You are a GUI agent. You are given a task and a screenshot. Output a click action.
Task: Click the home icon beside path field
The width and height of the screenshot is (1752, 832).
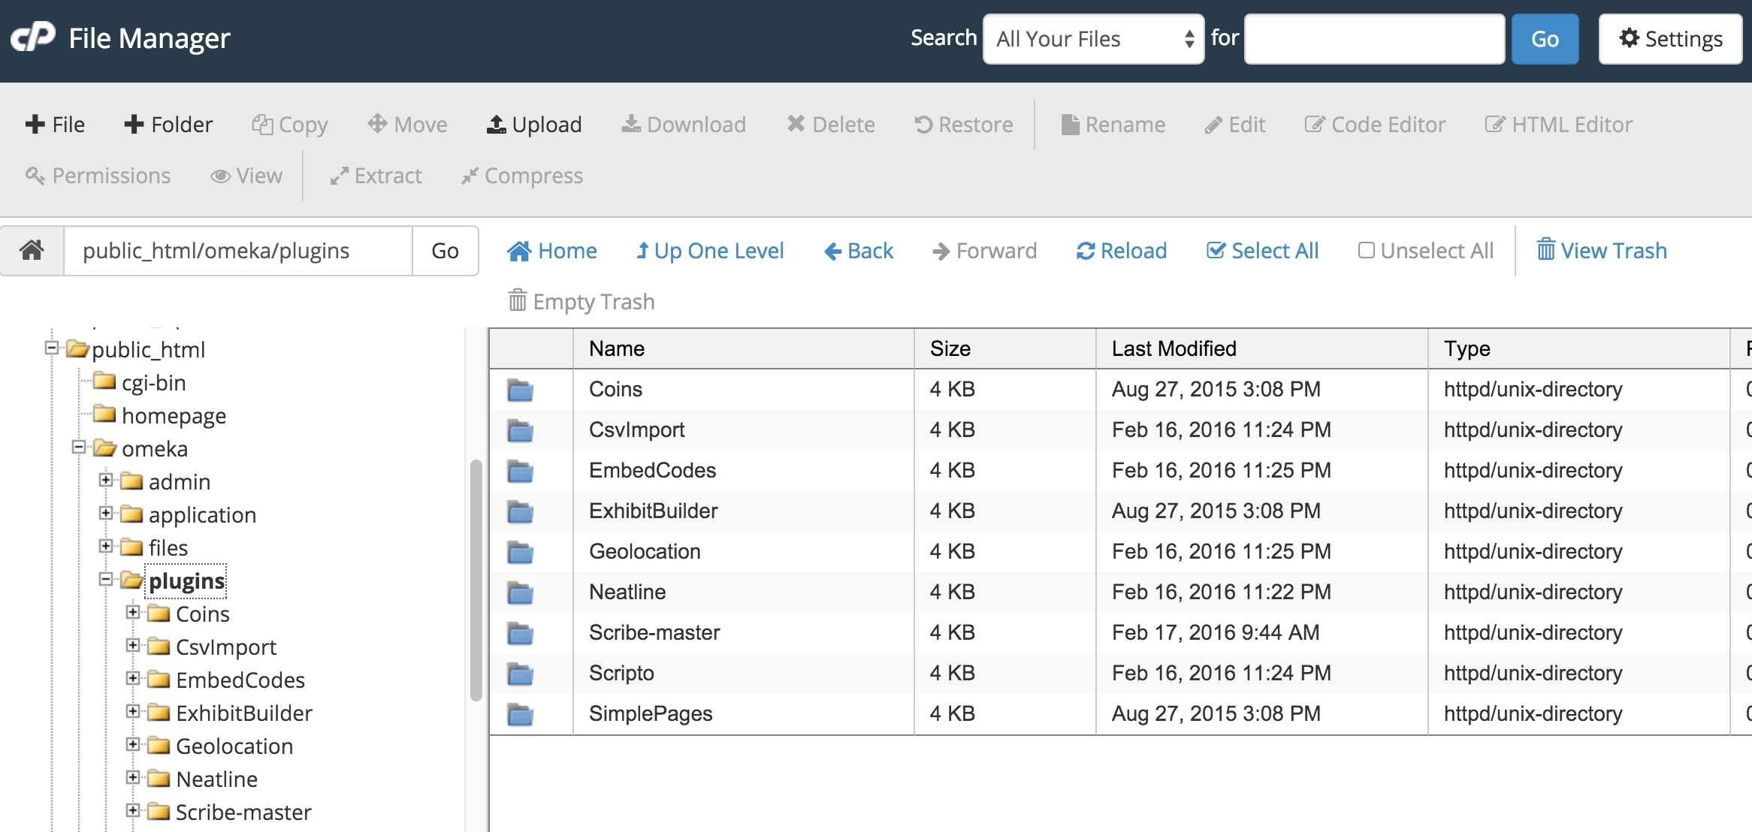[32, 250]
